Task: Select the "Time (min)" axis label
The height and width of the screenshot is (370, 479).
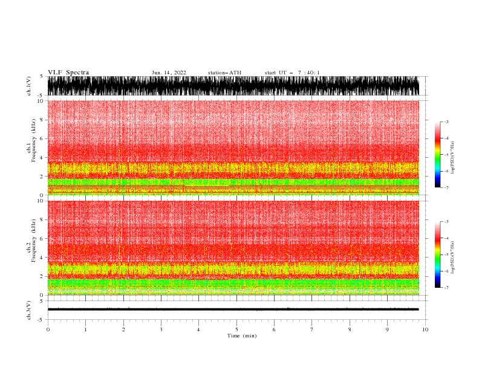Action: coord(242,336)
